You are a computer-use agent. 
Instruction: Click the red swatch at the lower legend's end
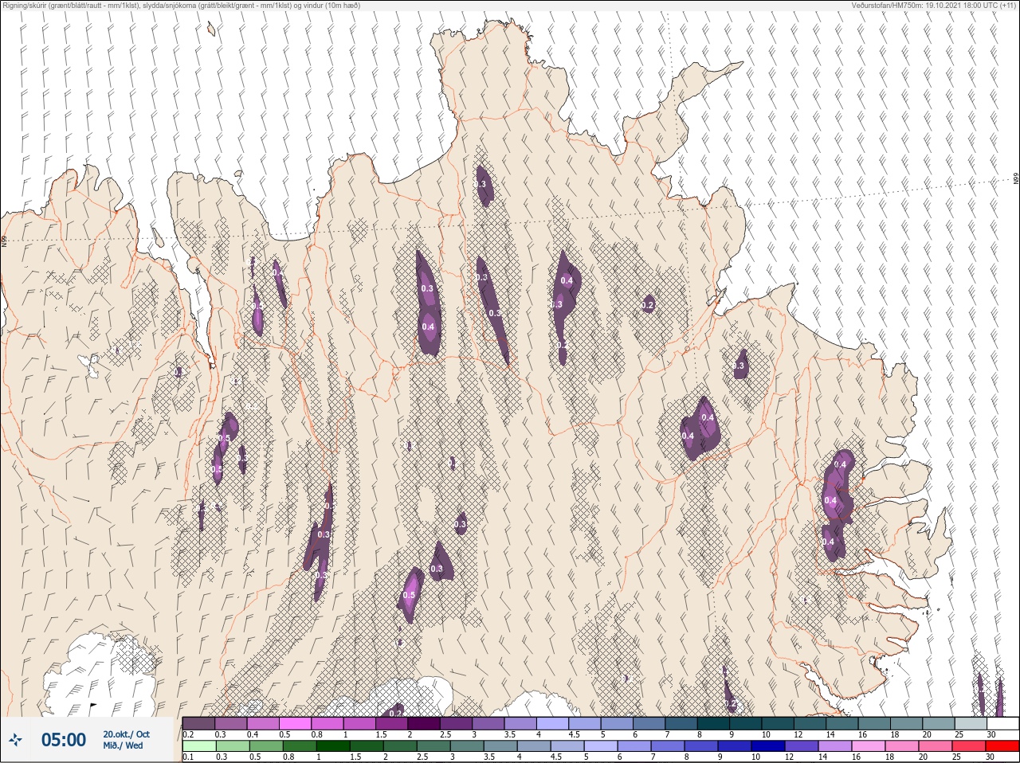[1002, 746]
